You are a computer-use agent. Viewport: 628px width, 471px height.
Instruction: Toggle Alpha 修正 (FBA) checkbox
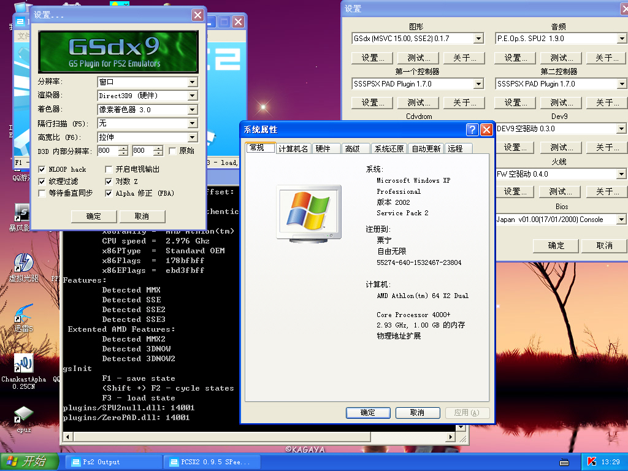tap(109, 193)
